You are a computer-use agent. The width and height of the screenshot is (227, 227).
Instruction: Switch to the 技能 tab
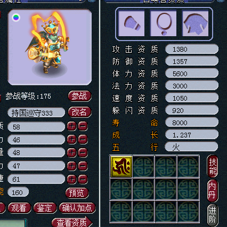[213, 166]
